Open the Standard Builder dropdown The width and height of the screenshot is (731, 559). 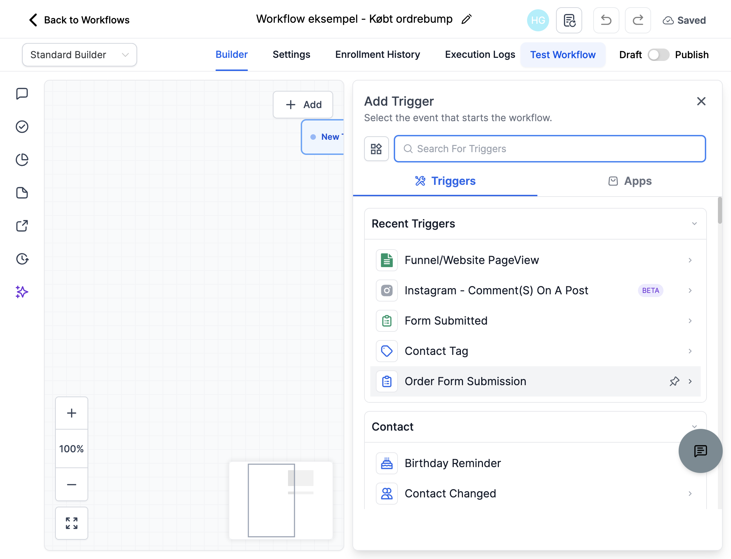point(80,55)
